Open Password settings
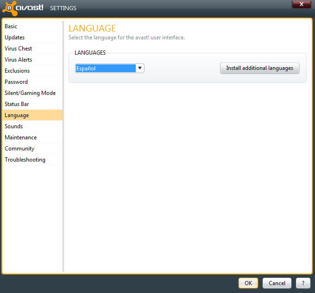Image resolution: width=315 pixels, height=293 pixels. (32, 82)
